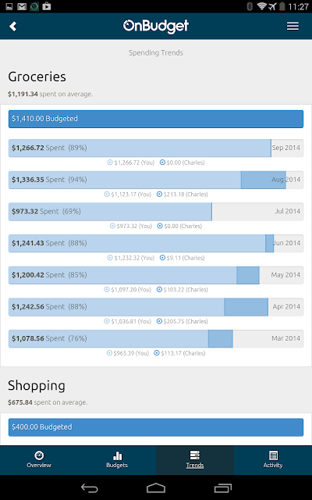This screenshot has height=500, width=312.
Task: Tap the Shopping category heading
Action: [37, 385]
